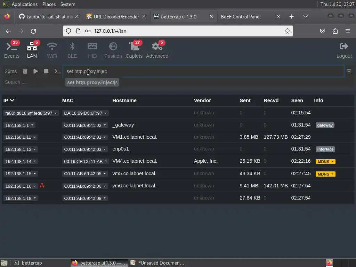Viewport: 356px width, 267px height.
Task: Focus the command input field
Action: point(203,71)
